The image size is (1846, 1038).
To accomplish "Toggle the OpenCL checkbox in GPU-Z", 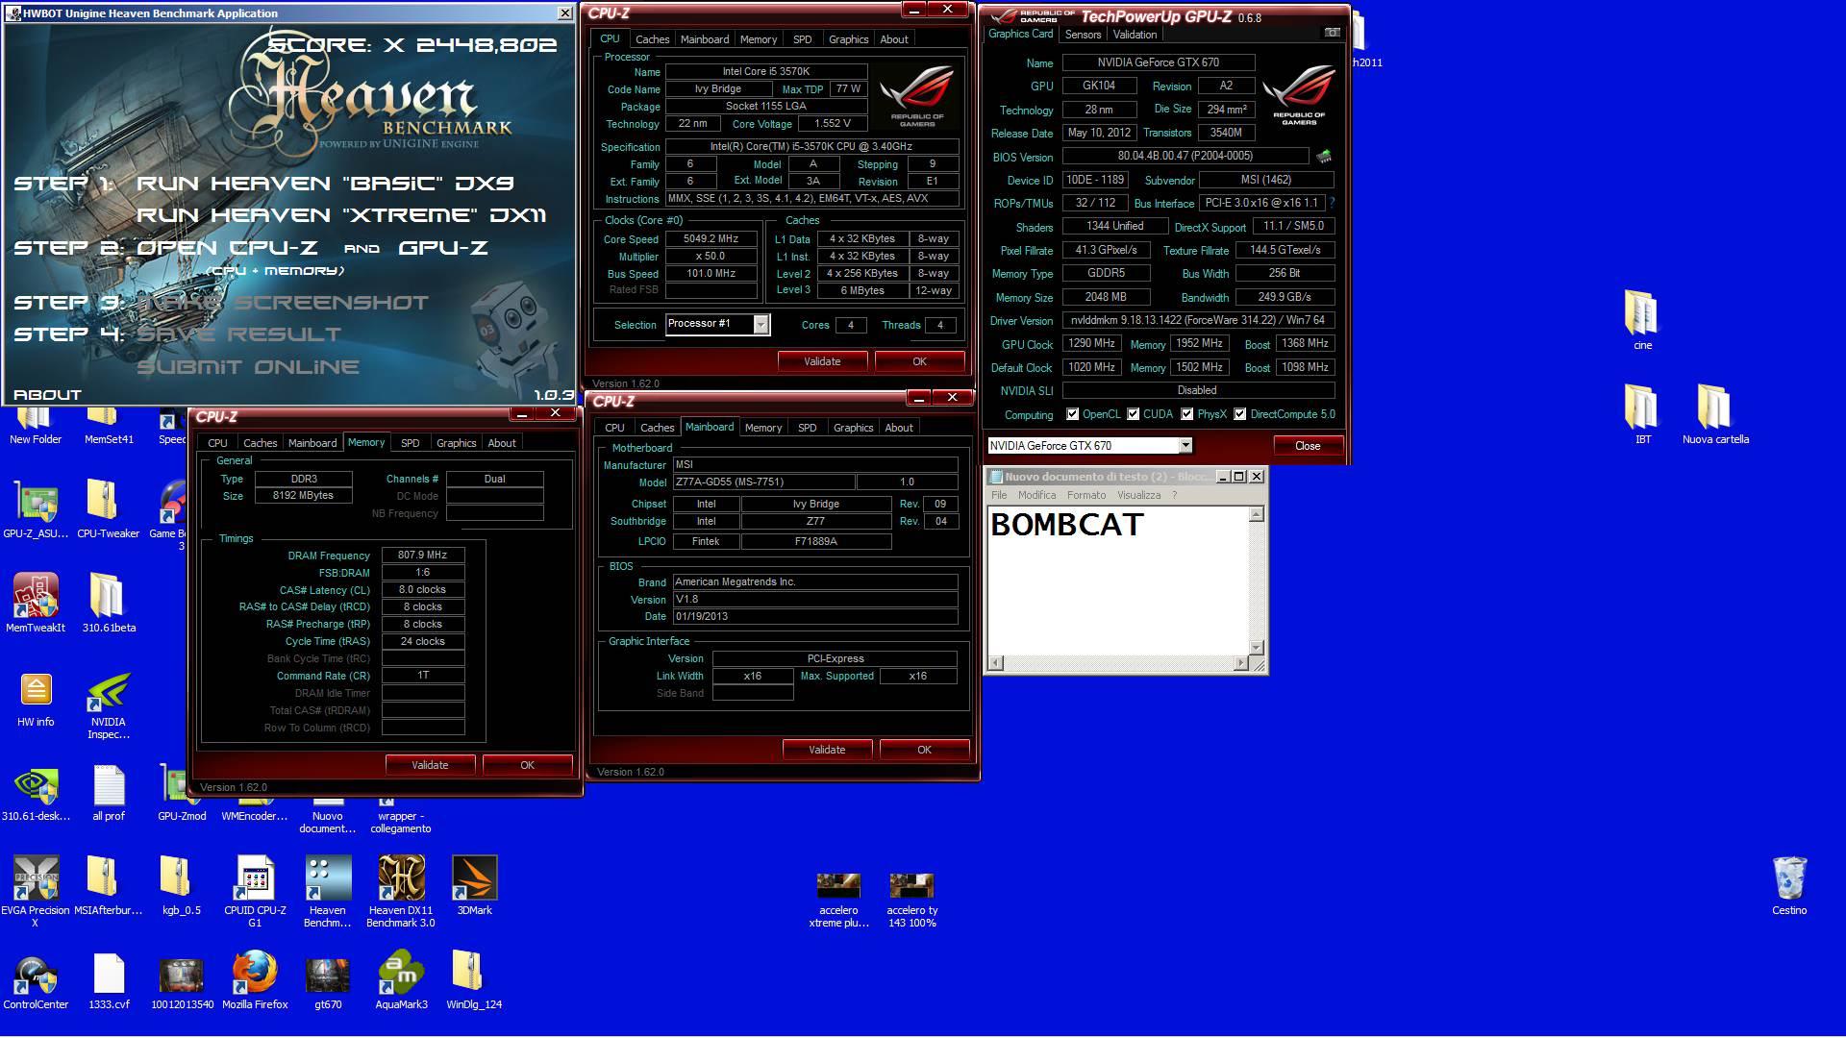I will [x=1072, y=414].
